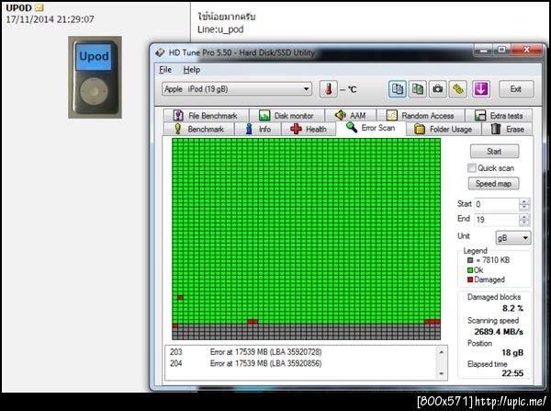Click the camera save screenshot icon
Image resolution: width=551 pixels, height=411 pixels.
pos(437,89)
